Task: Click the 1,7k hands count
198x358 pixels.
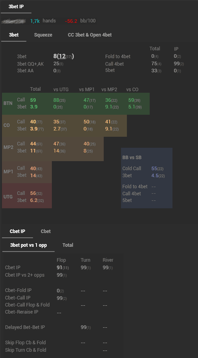Action: click(x=35, y=21)
